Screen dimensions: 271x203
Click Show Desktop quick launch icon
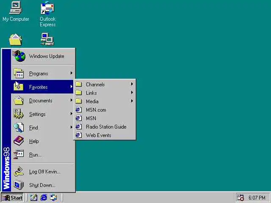pyautogui.click(x=34, y=198)
